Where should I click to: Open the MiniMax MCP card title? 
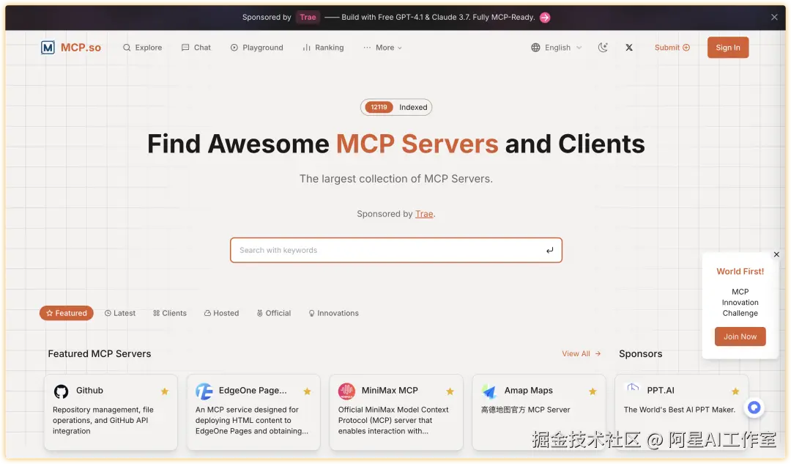click(390, 390)
